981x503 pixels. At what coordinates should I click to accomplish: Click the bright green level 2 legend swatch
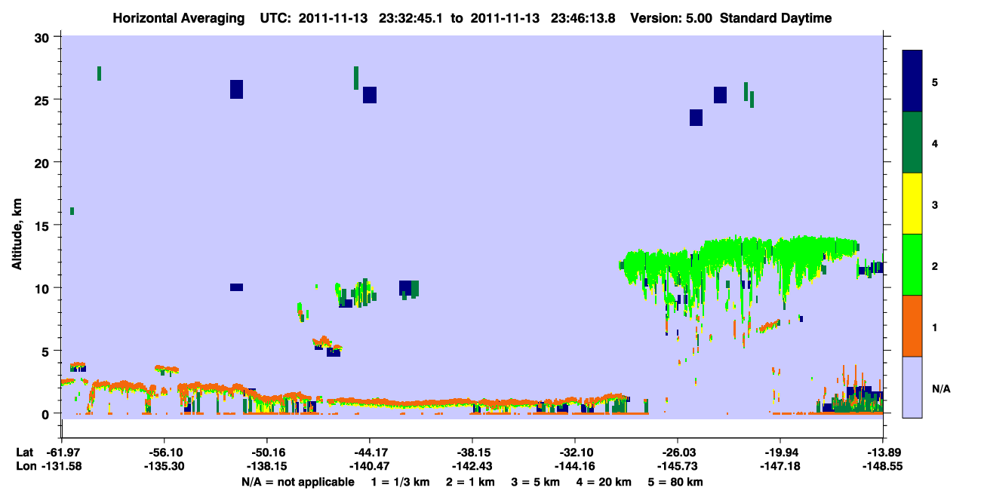tap(912, 265)
